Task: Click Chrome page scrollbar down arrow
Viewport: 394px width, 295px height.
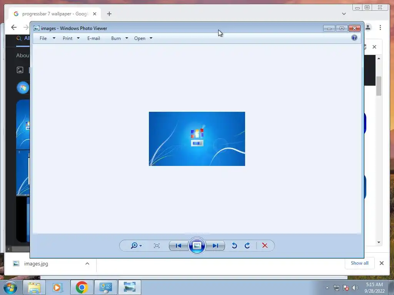Action: point(379,242)
